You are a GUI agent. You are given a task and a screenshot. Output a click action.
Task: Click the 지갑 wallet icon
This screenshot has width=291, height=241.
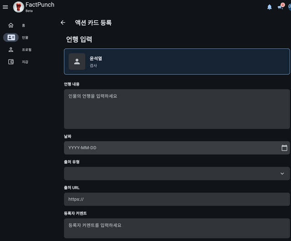click(x=11, y=62)
